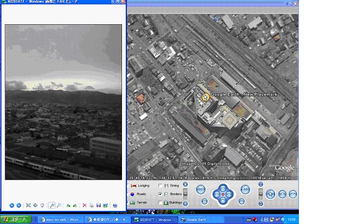Click the Google Earth print button

[x=283, y=194]
